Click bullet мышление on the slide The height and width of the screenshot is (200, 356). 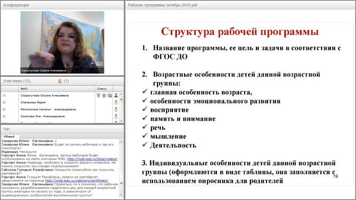[x=168, y=137]
